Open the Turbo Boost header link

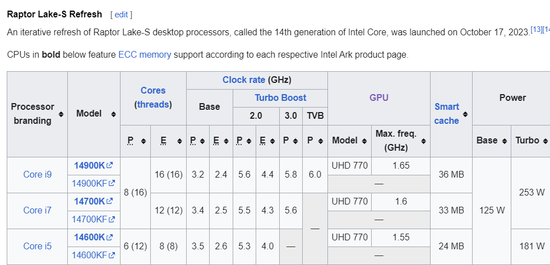280,98
